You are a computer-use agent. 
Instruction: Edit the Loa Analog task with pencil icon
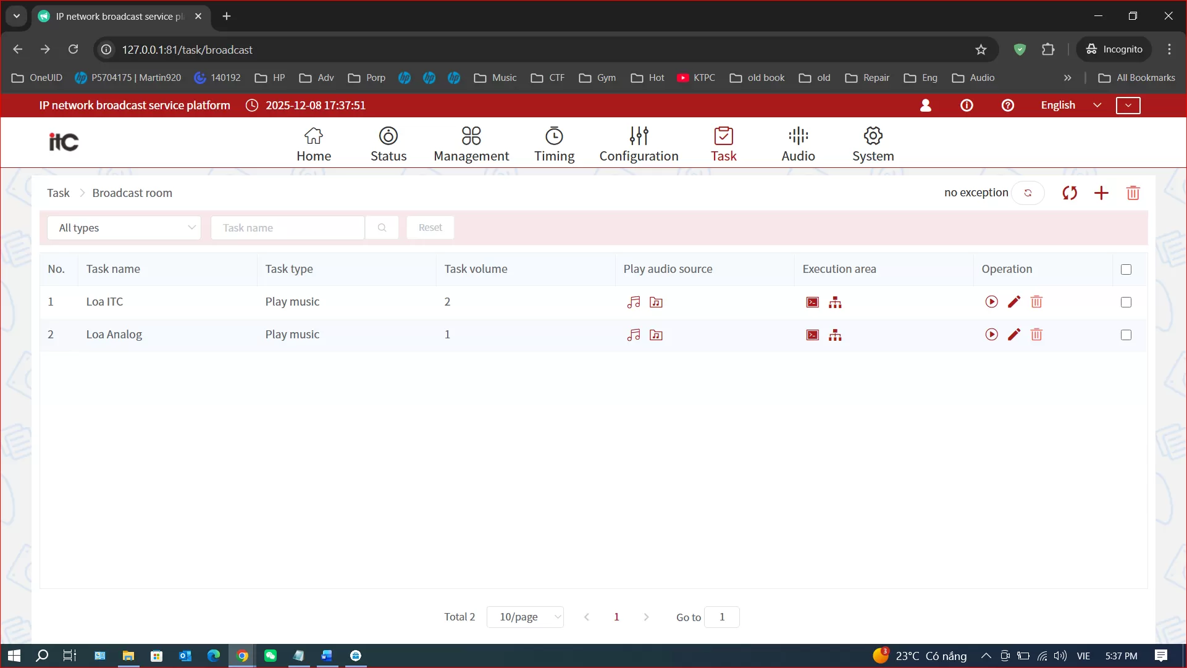click(1014, 335)
